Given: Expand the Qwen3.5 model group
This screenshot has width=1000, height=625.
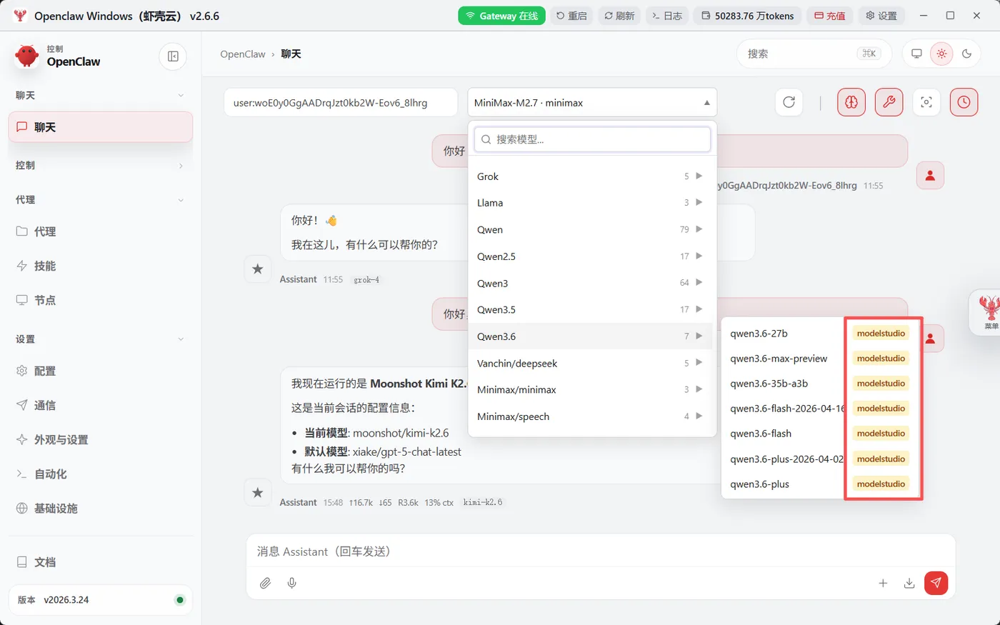Looking at the screenshot, I should point(591,309).
